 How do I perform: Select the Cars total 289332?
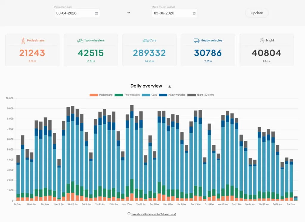pos(149,53)
